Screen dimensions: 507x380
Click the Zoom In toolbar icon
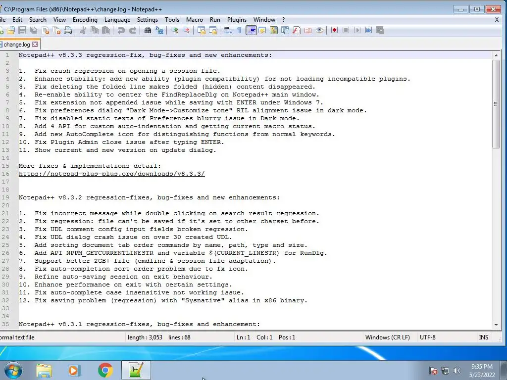[175, 30]
